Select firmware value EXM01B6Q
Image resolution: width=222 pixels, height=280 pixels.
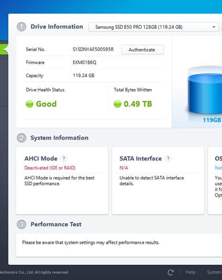85,63
